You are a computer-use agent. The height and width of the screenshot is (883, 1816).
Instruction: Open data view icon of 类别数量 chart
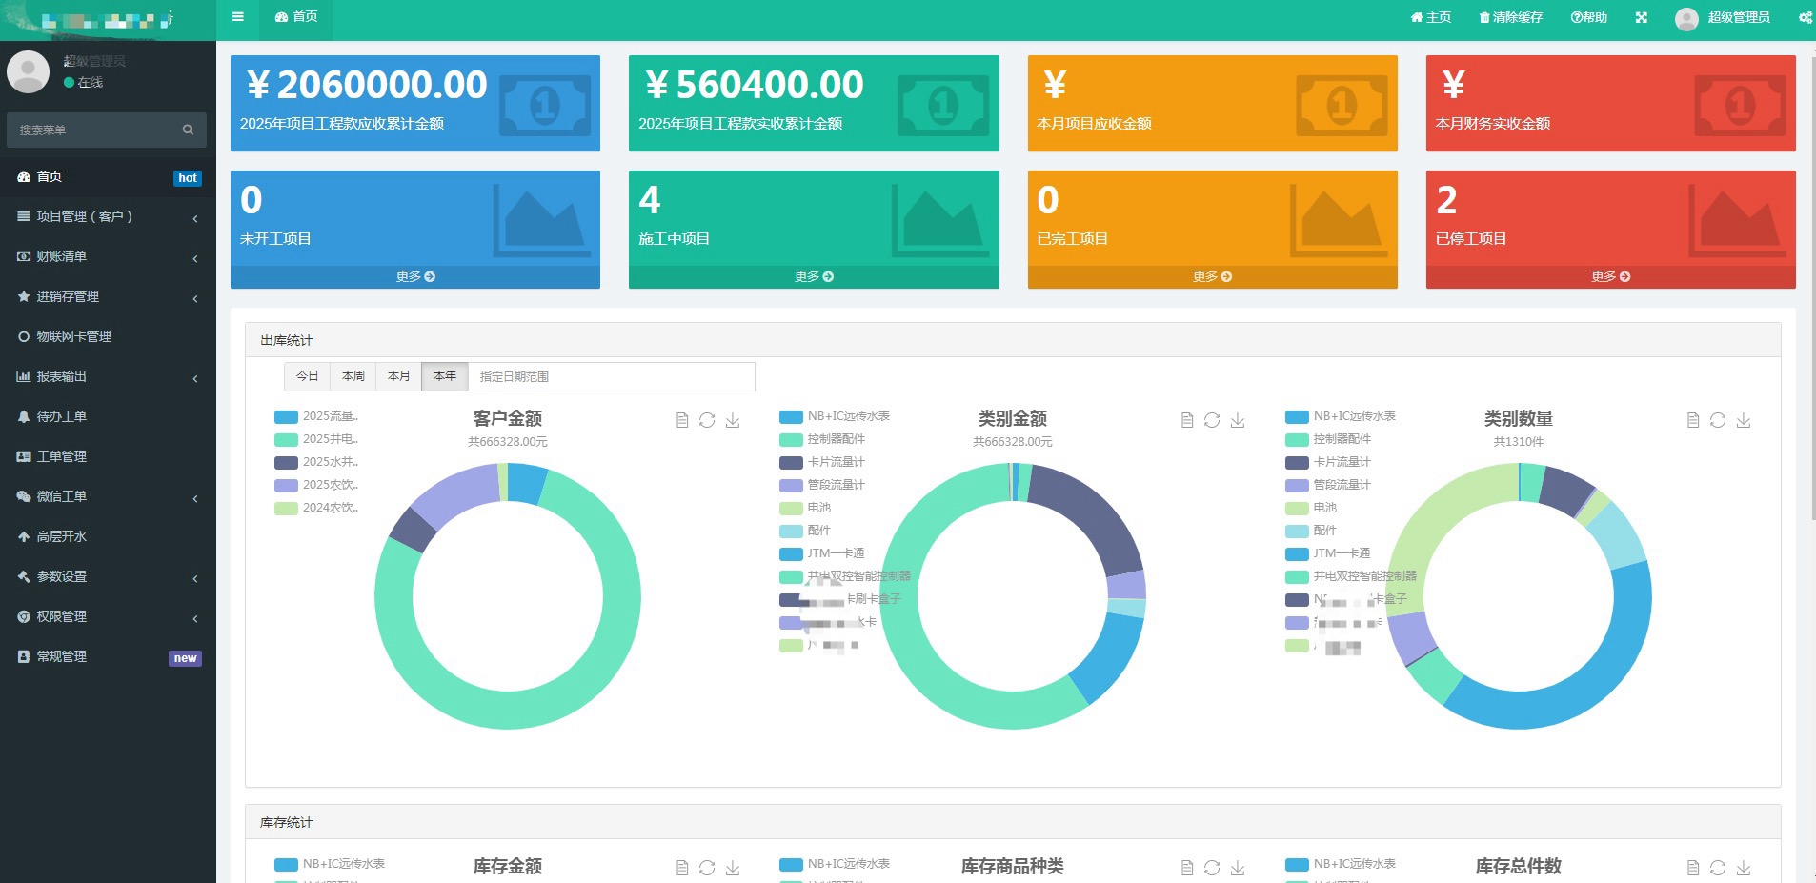point(1692,420)
